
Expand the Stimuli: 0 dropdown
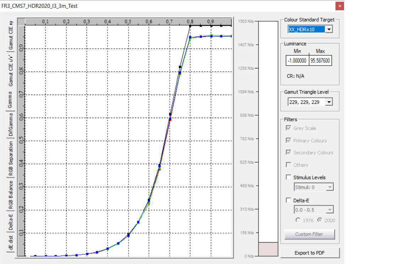pos(330,187)
